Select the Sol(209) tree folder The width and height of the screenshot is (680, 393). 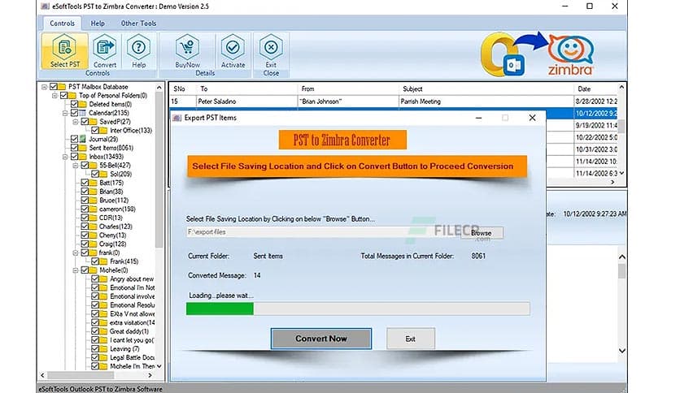click(120, 174)
